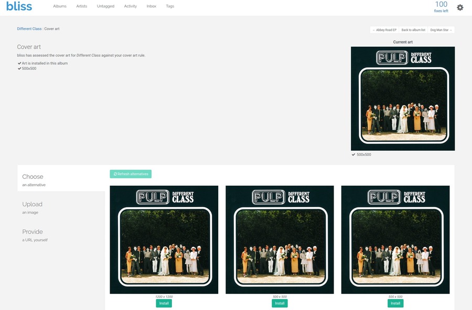Click the 500x500 label under Current art
The width and height of the screenshot is (472, 310).
point(363,155)
